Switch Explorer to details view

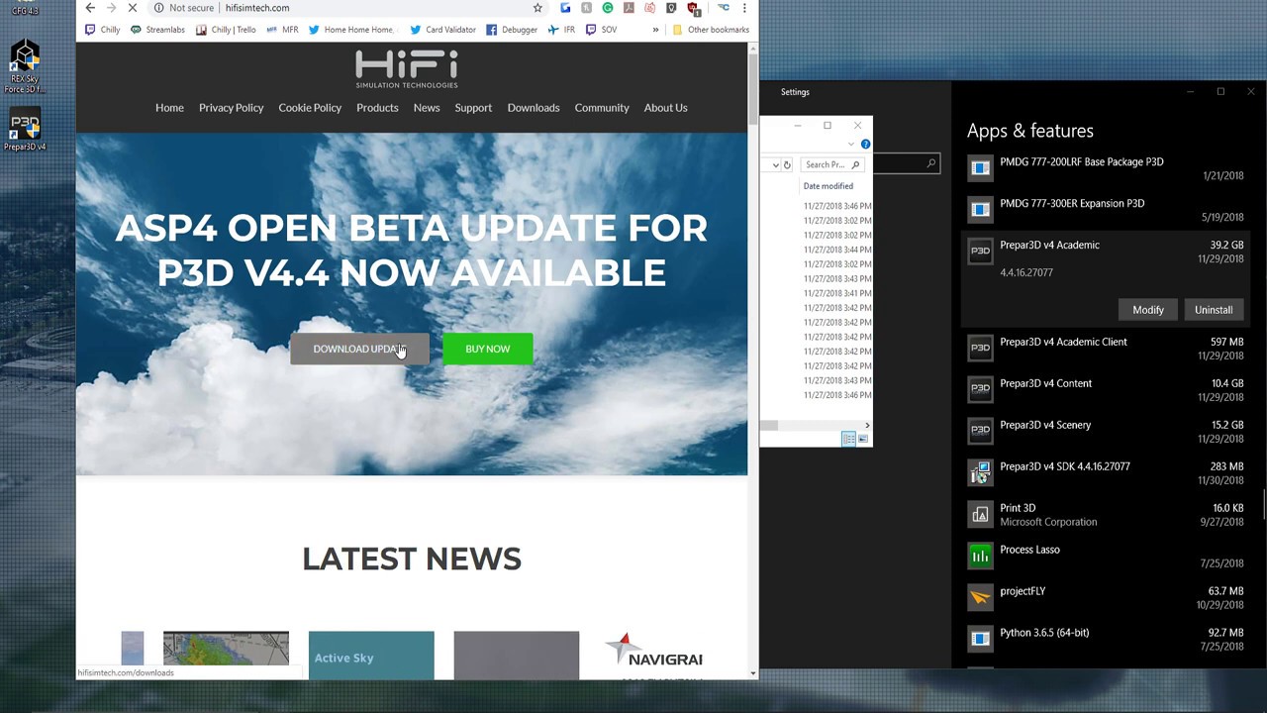click(x=849, y=439)
